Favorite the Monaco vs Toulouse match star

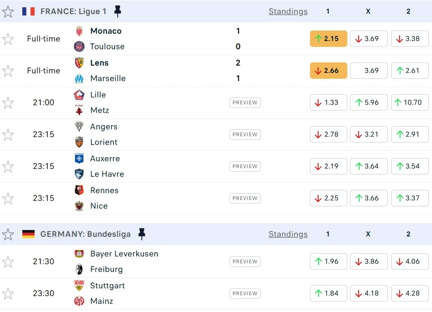(x=8, y=39)
